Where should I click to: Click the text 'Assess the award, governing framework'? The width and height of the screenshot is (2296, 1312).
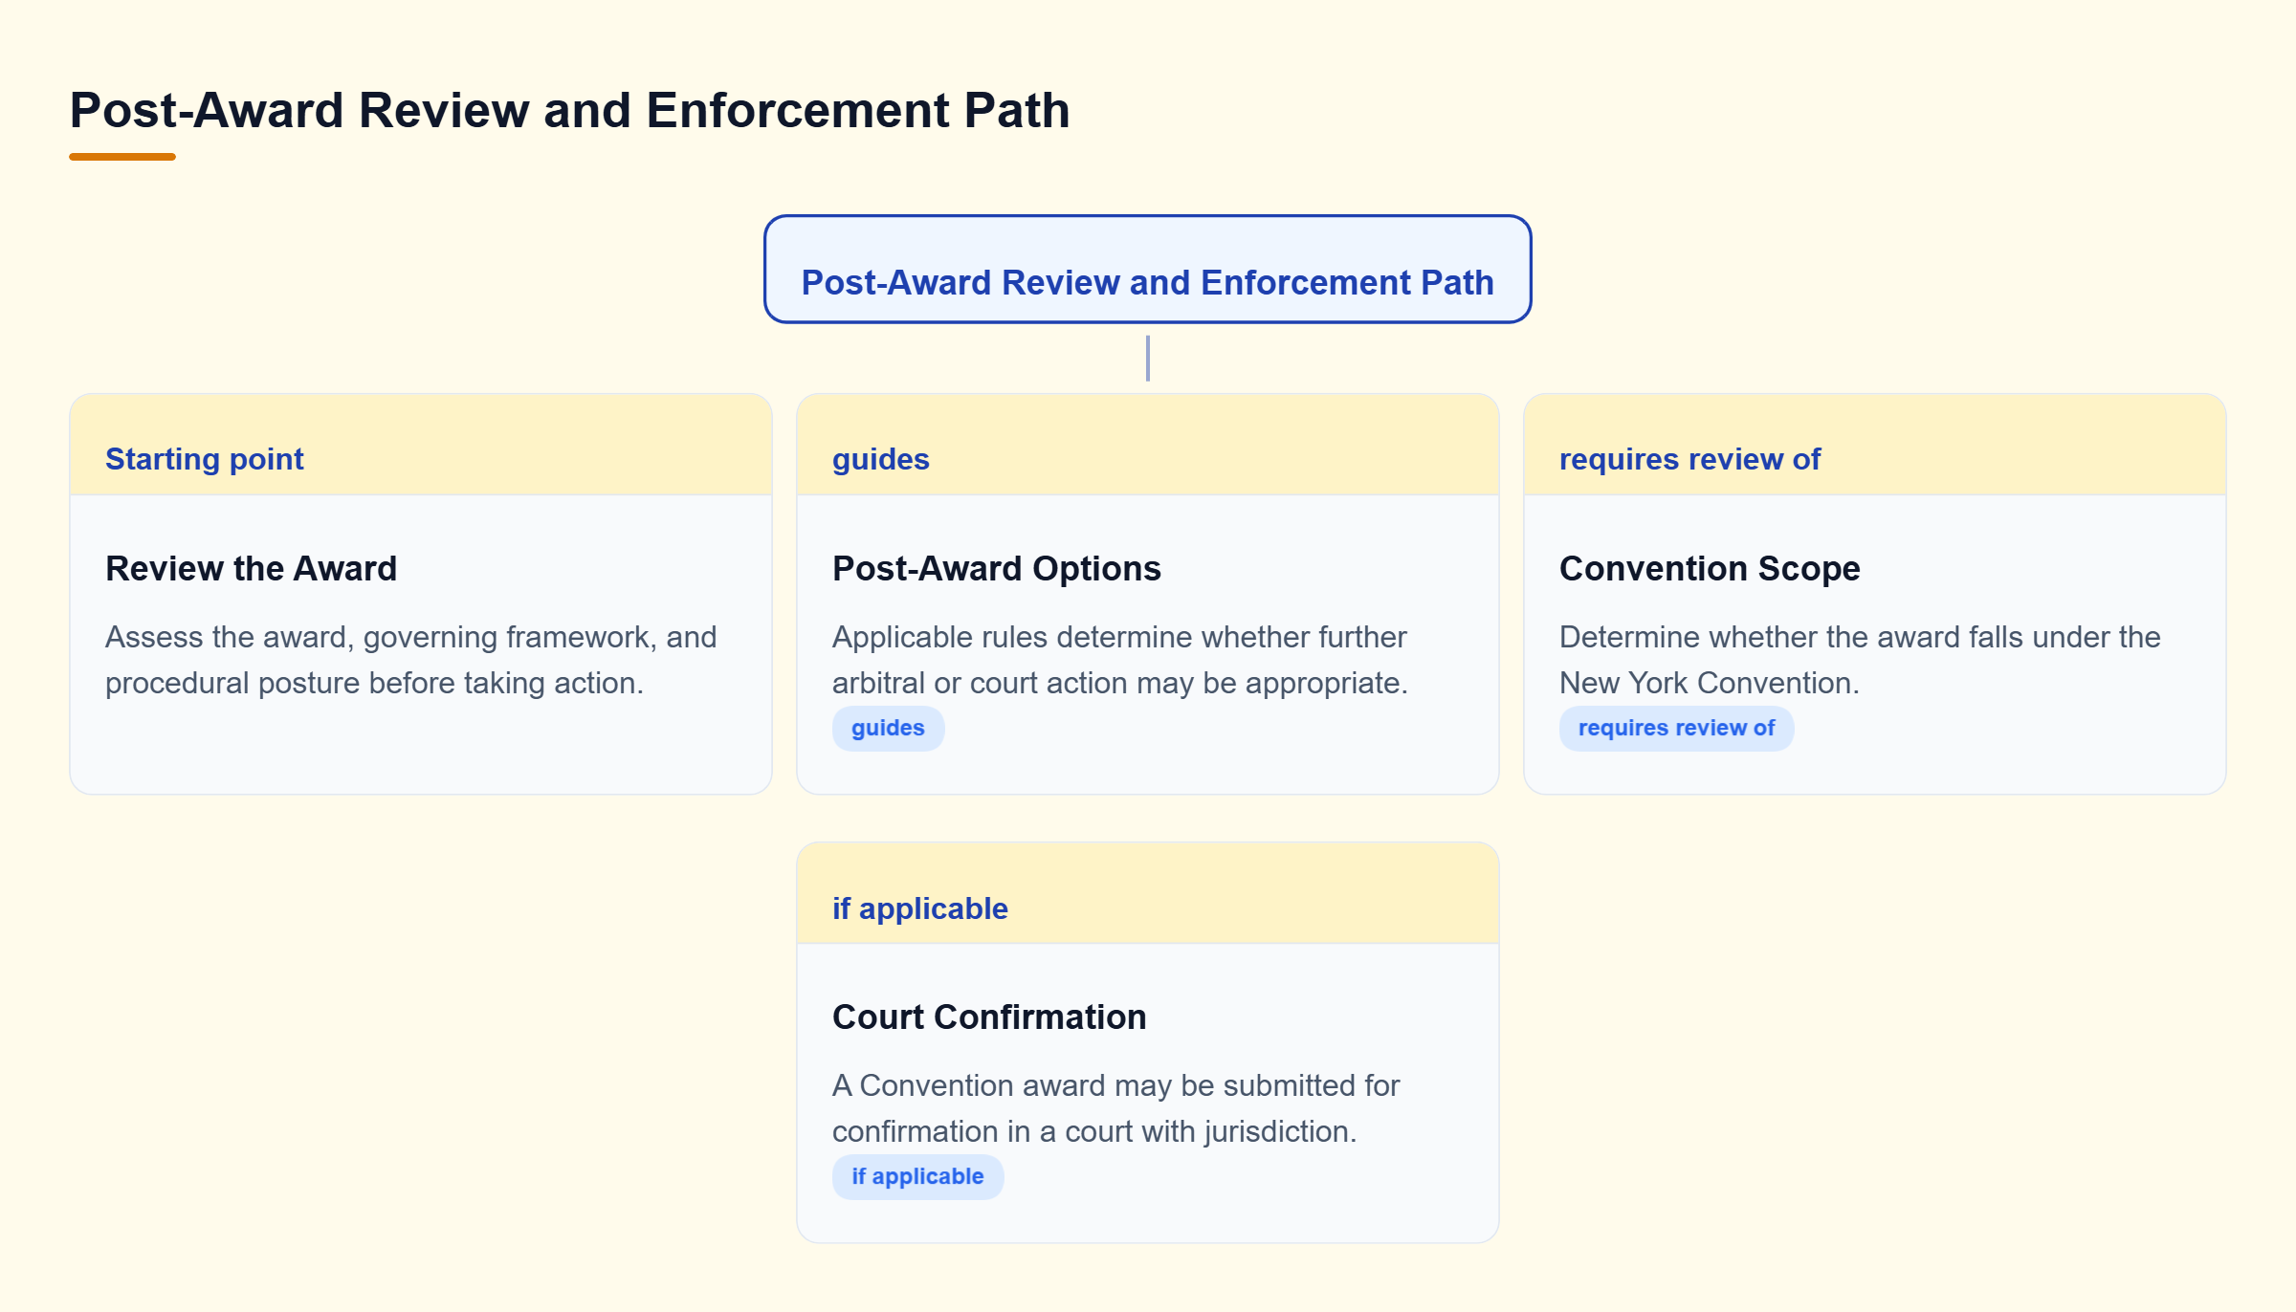click(x=410, y=660)
